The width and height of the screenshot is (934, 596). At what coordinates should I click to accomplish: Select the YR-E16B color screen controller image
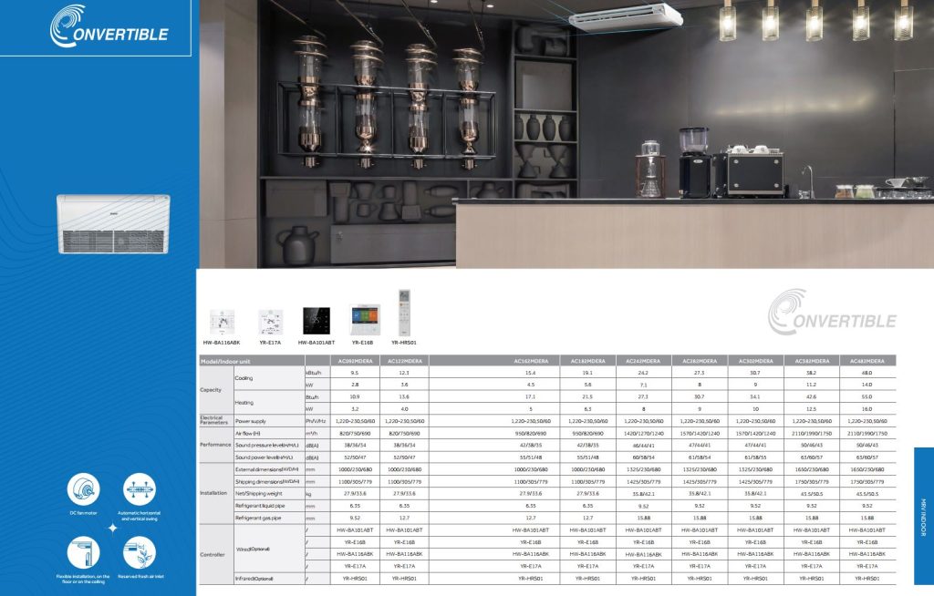point(365,320)
